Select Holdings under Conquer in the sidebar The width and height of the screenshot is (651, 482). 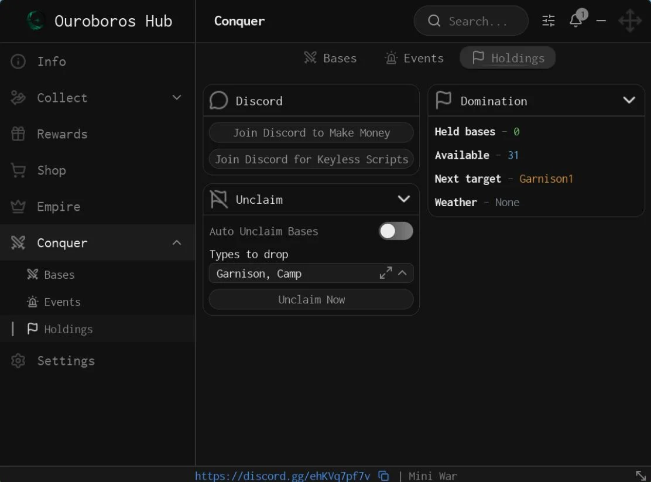click(x=98, y=329)
